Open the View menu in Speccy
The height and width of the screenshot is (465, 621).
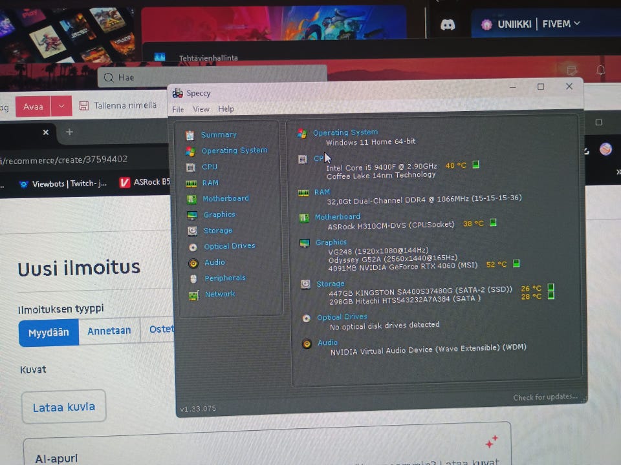tap(201, 109)
